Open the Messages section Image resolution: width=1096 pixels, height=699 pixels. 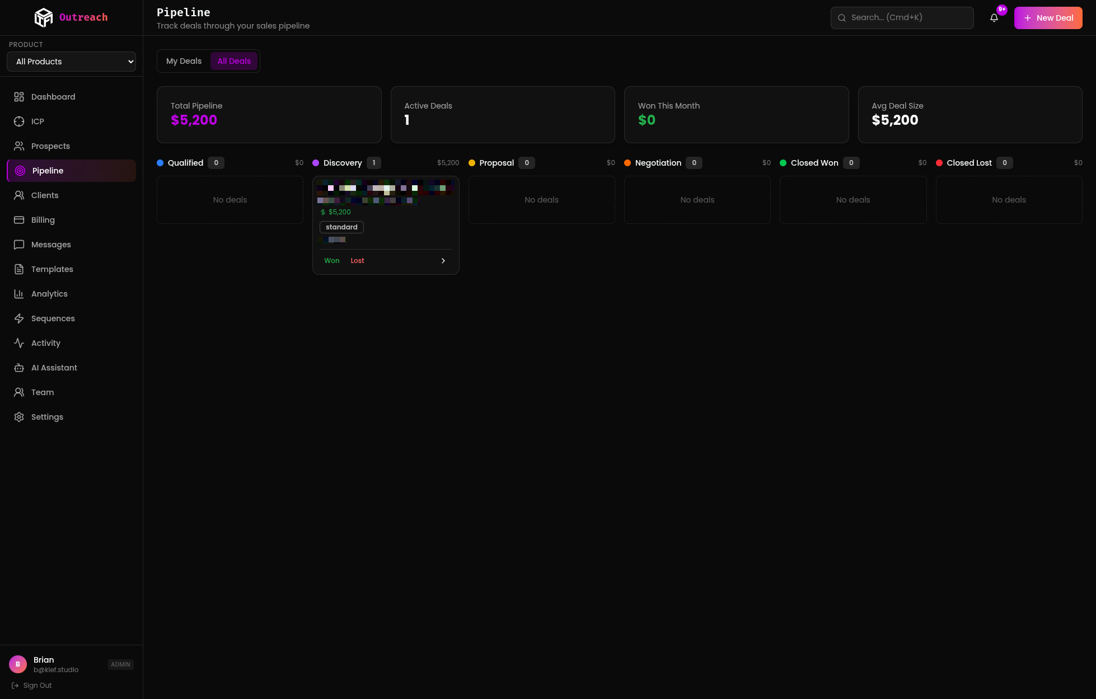coord(50,244)
